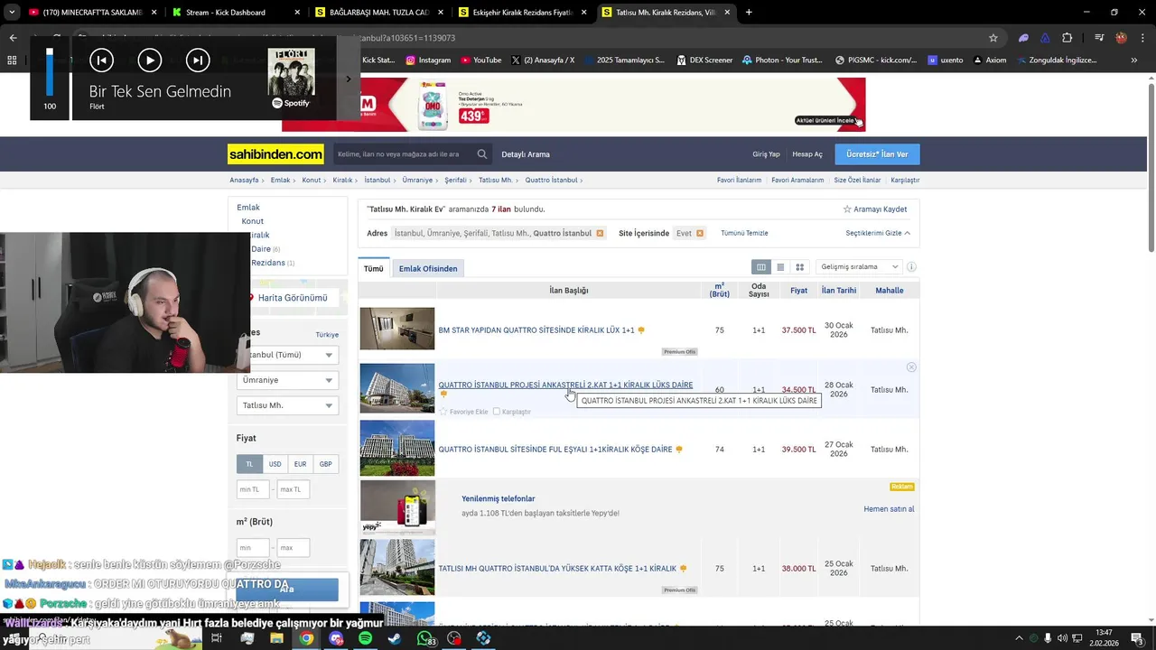
Task: Open Harita Görünümü map view
Action: pyautogui.click(x=293, y=298)
